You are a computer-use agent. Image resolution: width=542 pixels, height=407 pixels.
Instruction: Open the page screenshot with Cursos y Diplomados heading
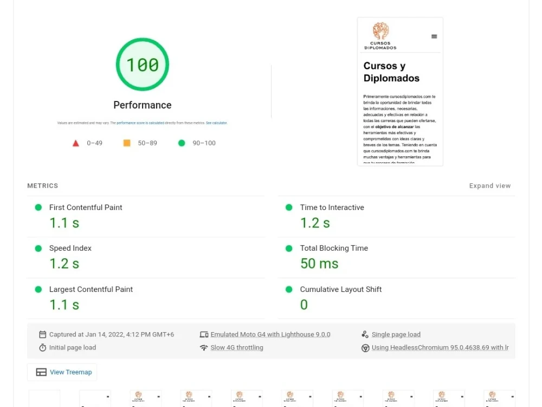[x=400, y=92]
